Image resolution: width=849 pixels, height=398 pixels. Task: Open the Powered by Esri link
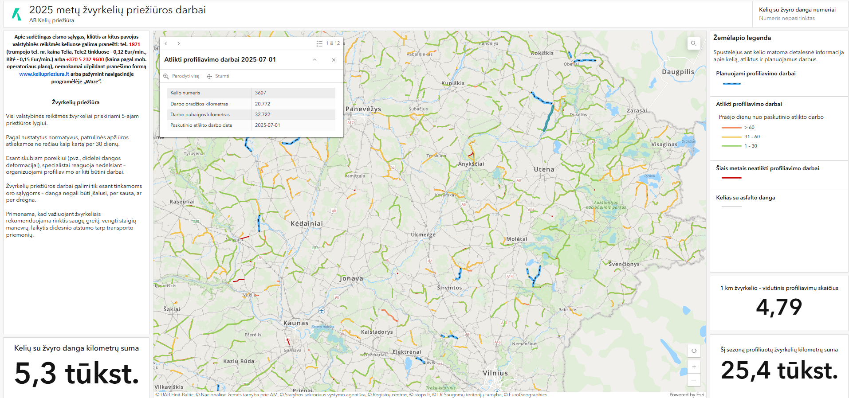(687, 394)
